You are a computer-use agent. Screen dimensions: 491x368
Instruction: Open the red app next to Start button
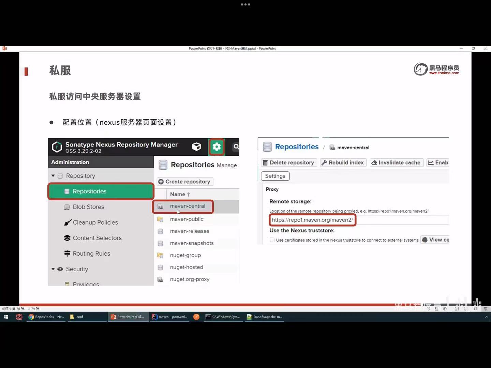pyautogui.click(x=19, y=317)
